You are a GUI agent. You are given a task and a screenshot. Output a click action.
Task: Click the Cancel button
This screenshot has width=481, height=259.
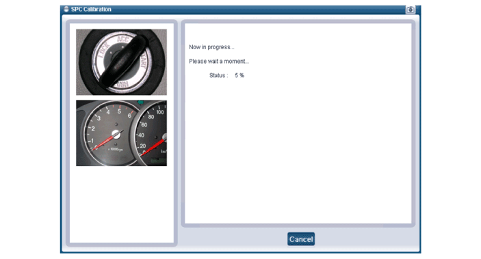point(301,239)
